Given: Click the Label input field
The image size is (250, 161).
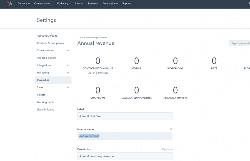Looking at the screenshot, I should [125, 116].
